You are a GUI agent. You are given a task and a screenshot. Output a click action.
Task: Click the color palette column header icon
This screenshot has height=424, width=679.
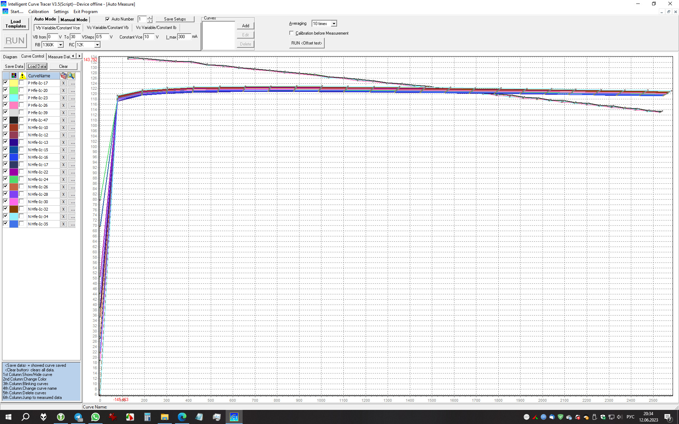click(x=14, y=76)
